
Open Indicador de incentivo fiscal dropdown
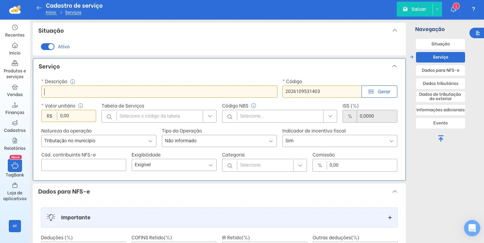340,141
